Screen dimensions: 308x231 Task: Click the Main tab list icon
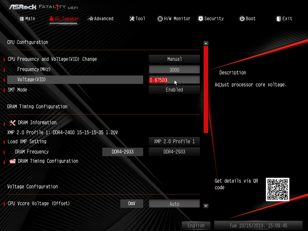coord(22,19)
